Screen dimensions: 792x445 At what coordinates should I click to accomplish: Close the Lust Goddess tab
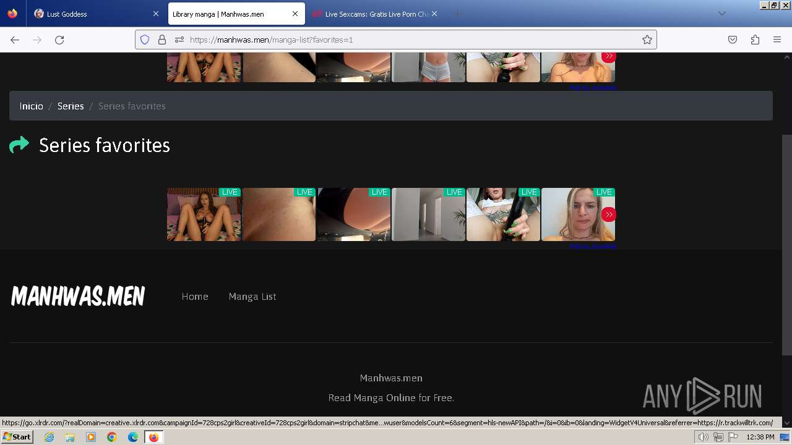coord(155,14)
